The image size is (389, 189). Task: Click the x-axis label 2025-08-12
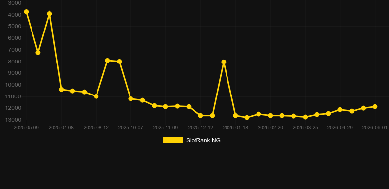pos(96,128)
